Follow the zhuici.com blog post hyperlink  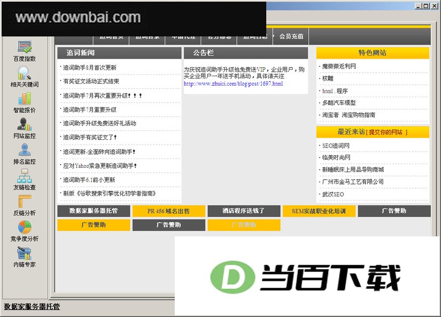[233, 84]
